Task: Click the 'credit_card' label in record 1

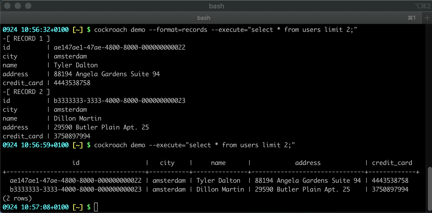Action: (23, 83)
